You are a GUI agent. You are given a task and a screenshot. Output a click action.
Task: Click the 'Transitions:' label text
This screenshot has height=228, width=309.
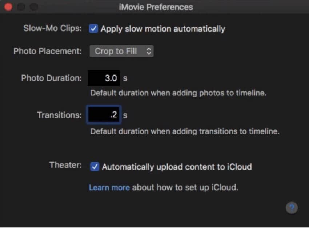click(59, 115)
